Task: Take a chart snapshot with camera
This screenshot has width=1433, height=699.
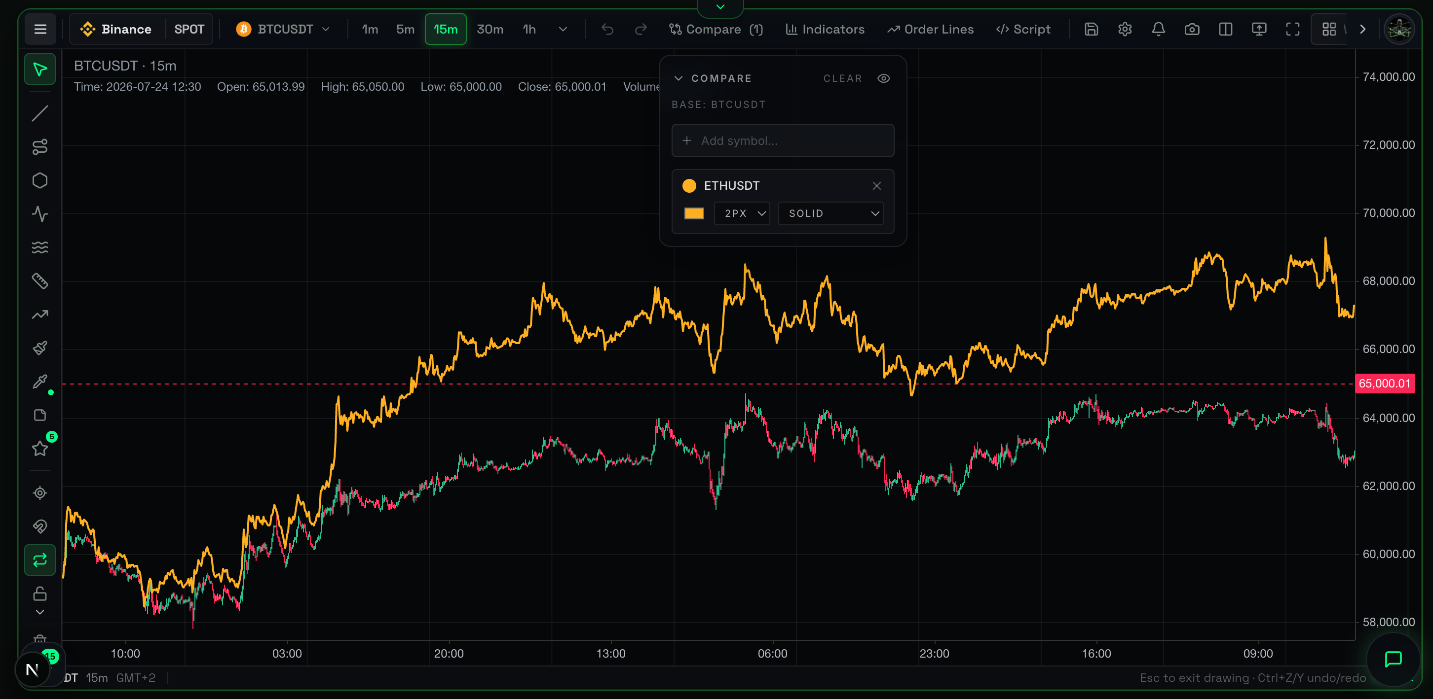Action: pyautogui.click(x=1192, y=30)
